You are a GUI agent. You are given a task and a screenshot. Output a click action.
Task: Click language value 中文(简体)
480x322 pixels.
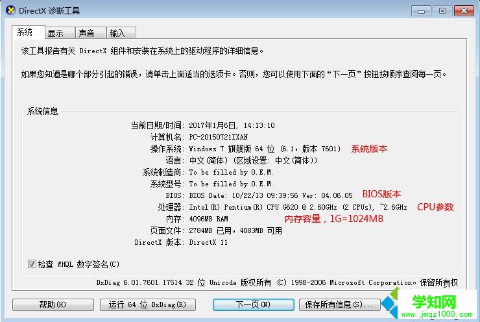(x=253, y=160)
